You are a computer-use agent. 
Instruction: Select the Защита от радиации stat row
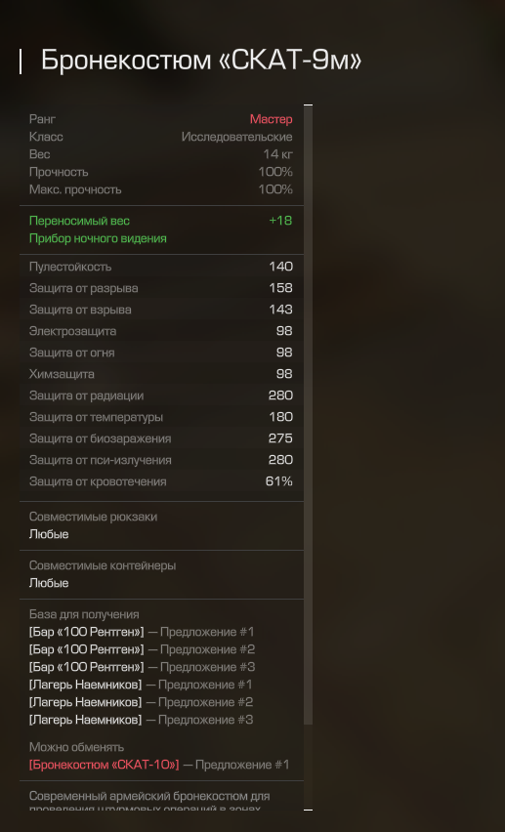coord(161,395)
